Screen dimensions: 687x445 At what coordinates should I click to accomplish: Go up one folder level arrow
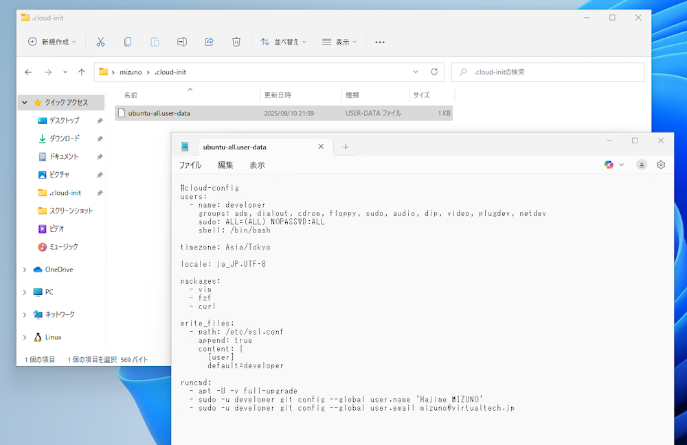[82, 72]
